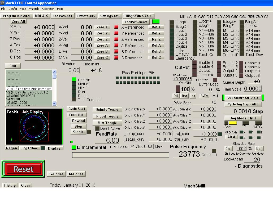Image resolution: width=273 pixels, height=215 pixels.
Task: Switch to Offsets Alt5 tab
Action: [x=86, y=16]
